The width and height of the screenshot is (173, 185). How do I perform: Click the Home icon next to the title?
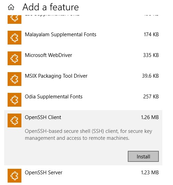(11, 7)
